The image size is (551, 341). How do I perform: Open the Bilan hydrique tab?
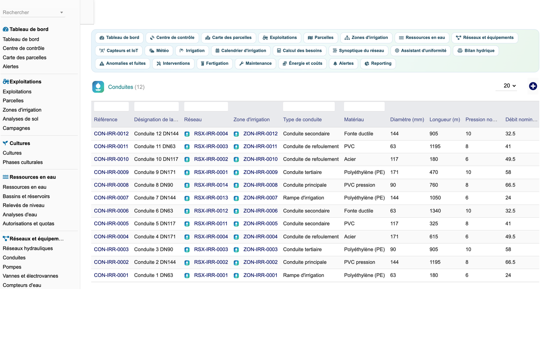point(476,51)
